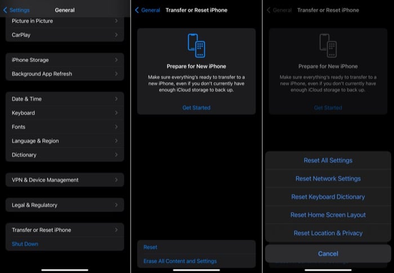Open iPhone Storage
This screenshot has width=394, height=273.
pos(65,60)
